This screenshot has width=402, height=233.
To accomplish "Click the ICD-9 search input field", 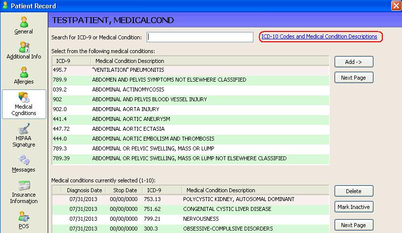I will (200, 37).
